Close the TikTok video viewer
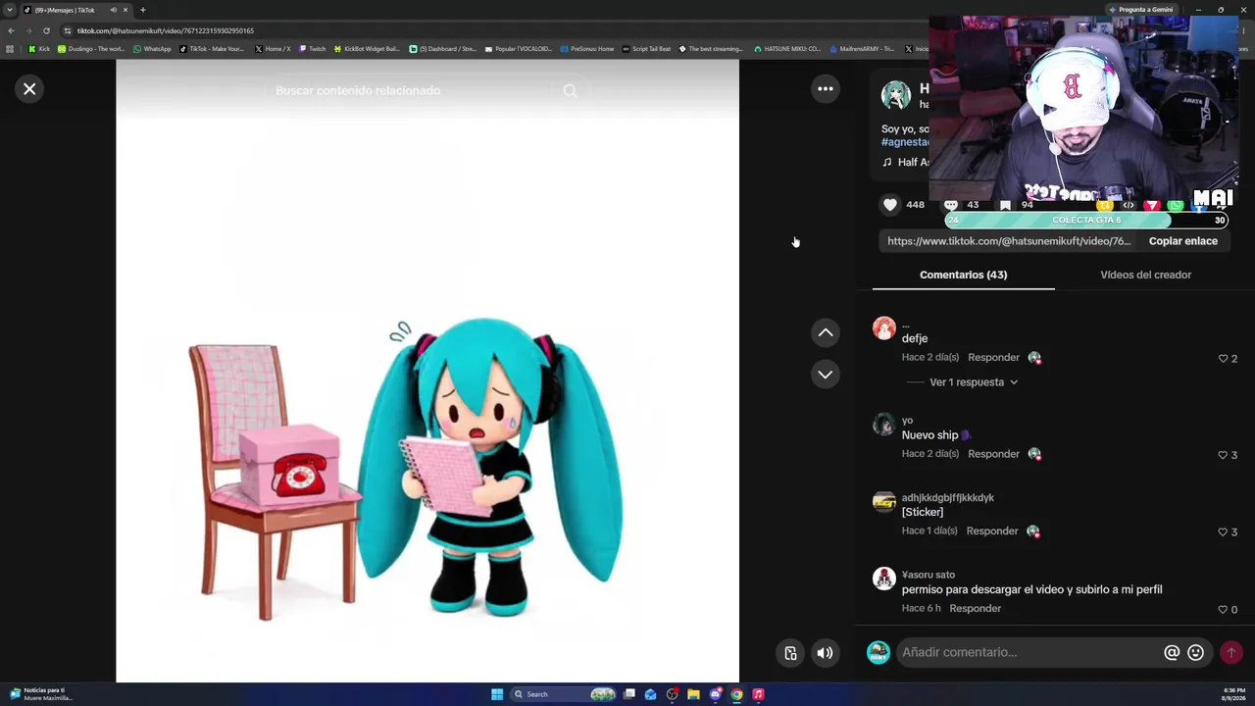Image resolution: width=1255 pixels, height=706 pixels. coord(29,89)
